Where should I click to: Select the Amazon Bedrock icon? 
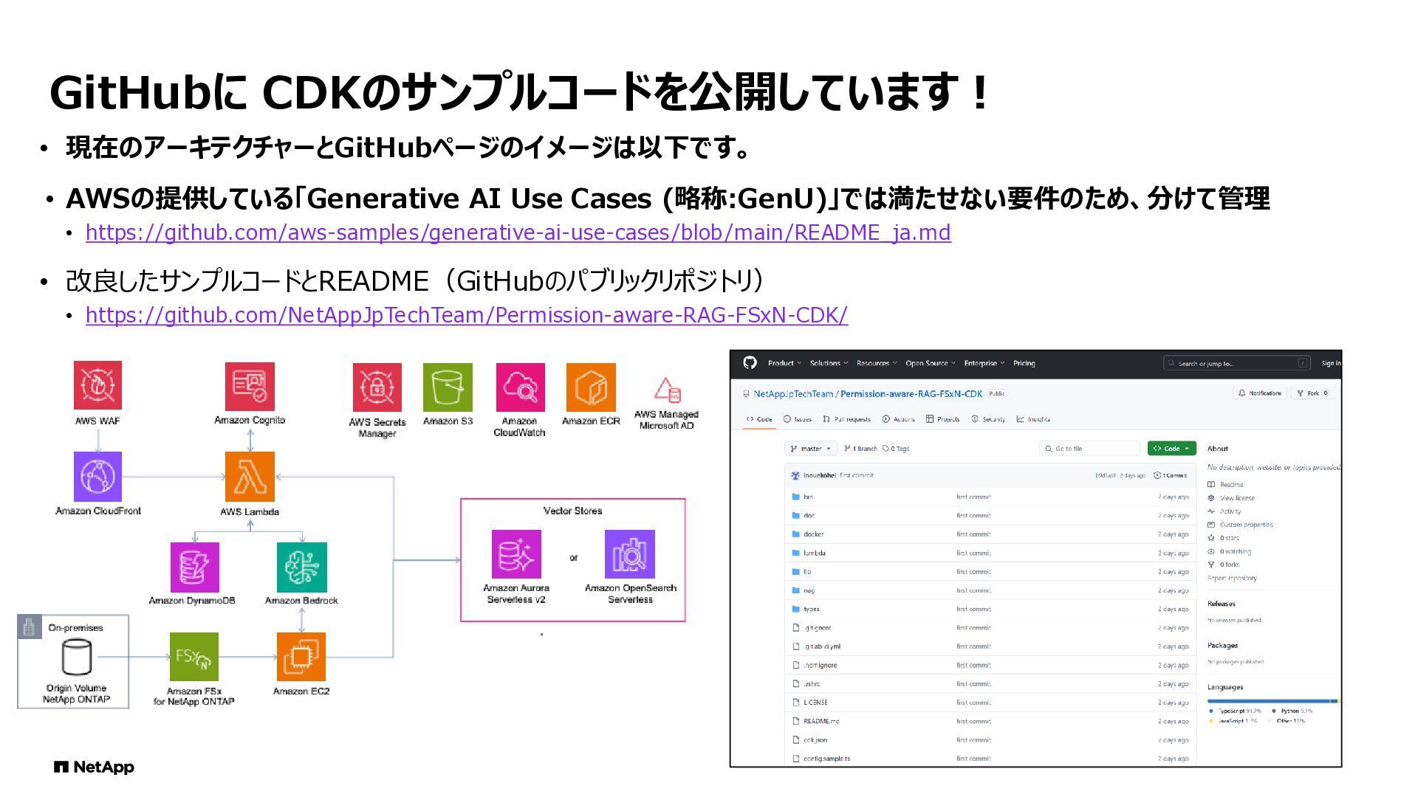tap(301, 567)
